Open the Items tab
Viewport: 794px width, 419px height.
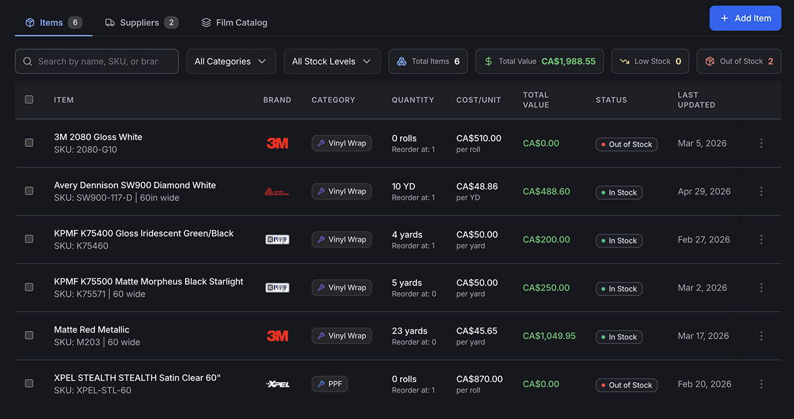click(x=54, y=23)
